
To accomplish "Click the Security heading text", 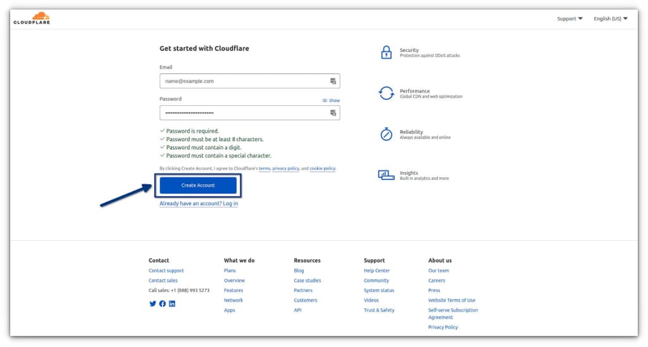I will (409, 50).
